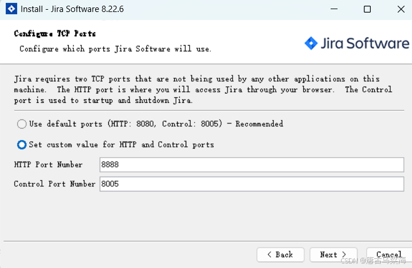Click 'Configure which ports Jira Software will use' text
Viewport: 412px width, 268px height.
pyautogui.click(x=115, y=49)
